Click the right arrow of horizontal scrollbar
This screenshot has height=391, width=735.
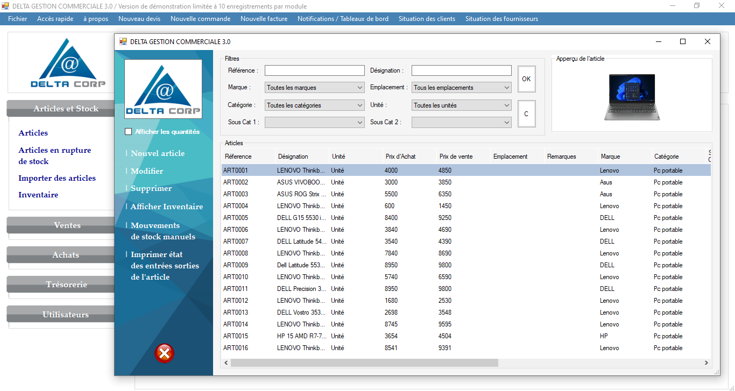706,363
